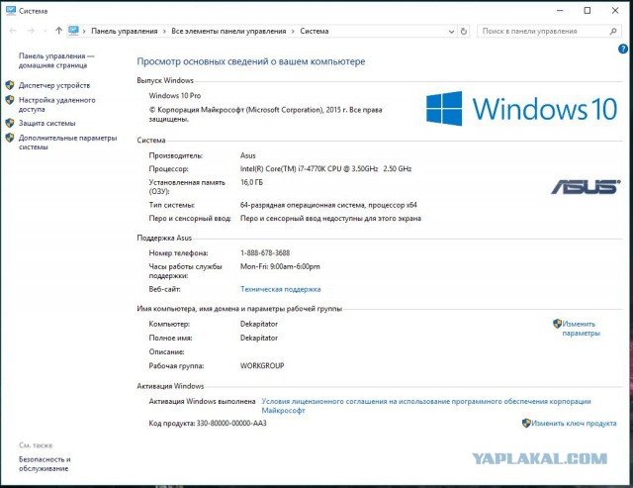This screenshot has width=633, height=488.
Task: Click shield icon beside 'Изменить ключ продукта'
Action: 526,423
